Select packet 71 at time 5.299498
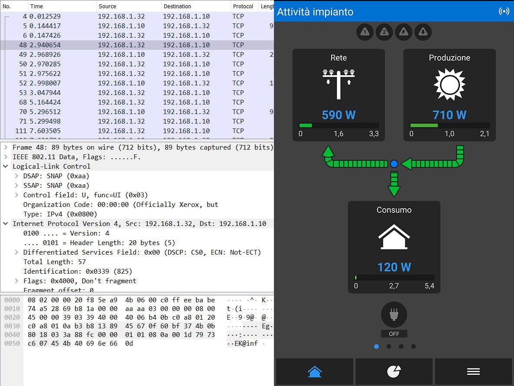Screen dimensions: 514x386 [x=137, y=121]
